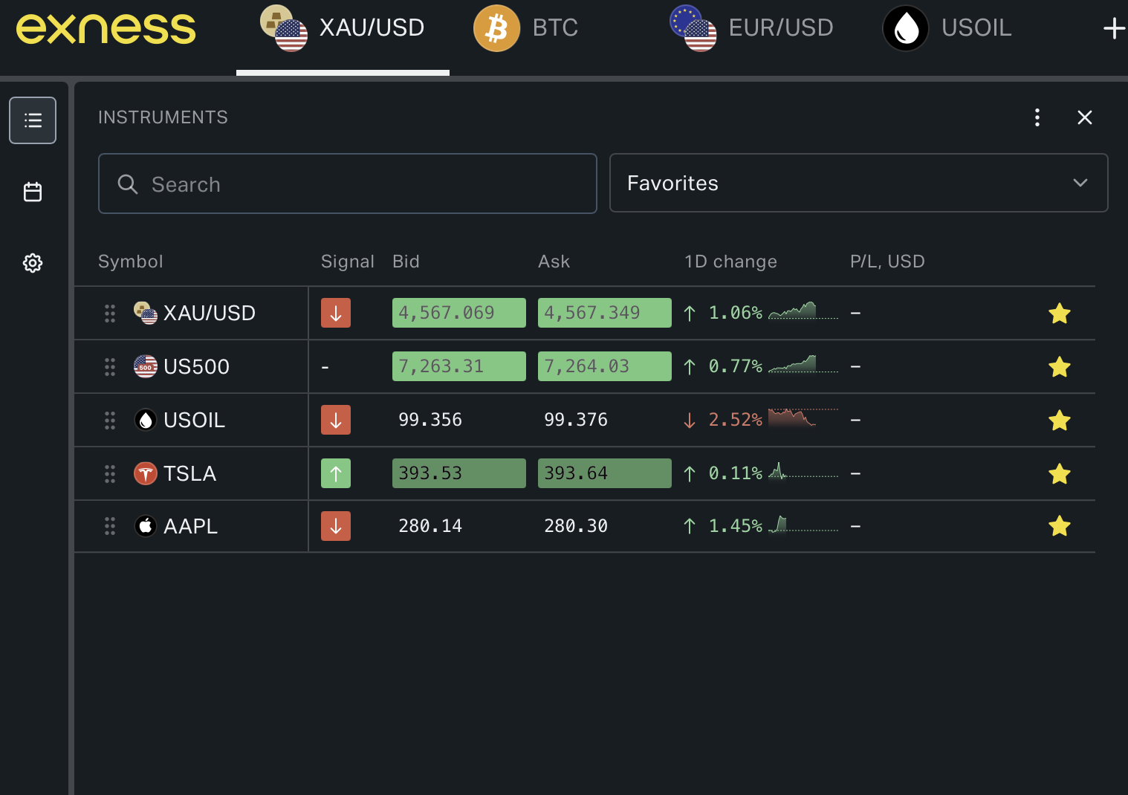Click AAPL sell signal arrow
The width and height of the screenshot is (1128, 795).
pyautogui.click(x=336, y=526)
